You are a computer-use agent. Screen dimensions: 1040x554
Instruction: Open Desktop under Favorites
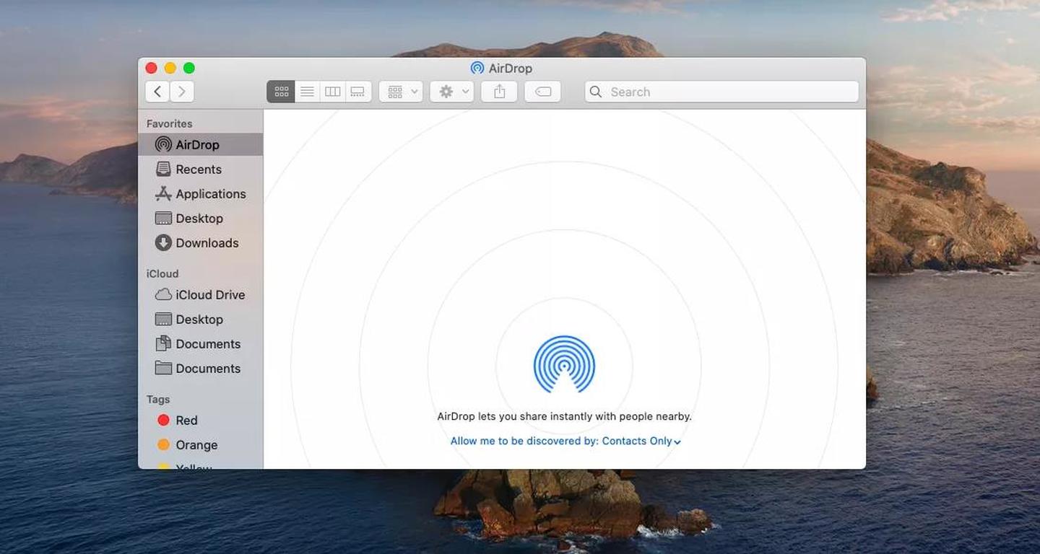tap(200, 218)
